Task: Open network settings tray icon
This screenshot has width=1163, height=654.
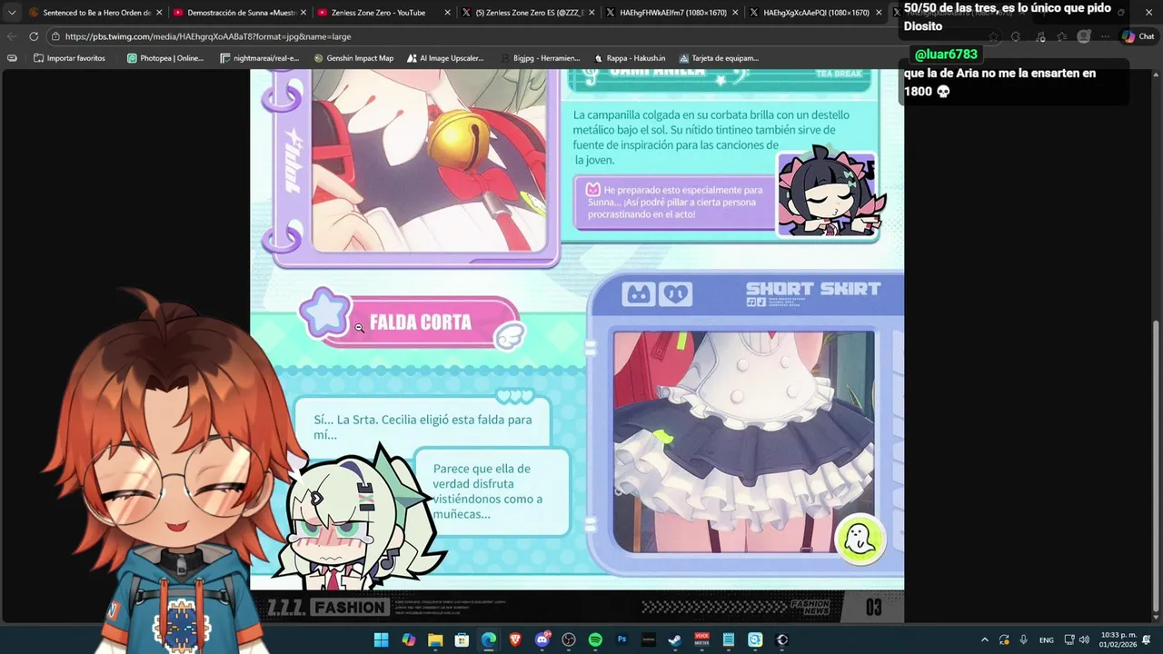Action: click(x=1069, y=639)
